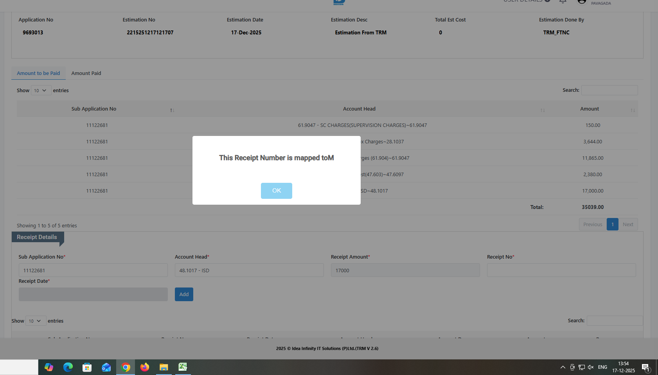Click application number 9693013
658x375 pixels.
33,32
